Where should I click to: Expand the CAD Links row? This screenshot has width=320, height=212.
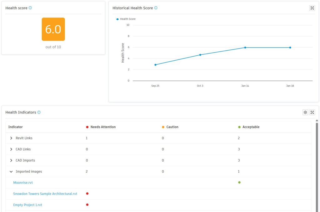pos(11,149)
